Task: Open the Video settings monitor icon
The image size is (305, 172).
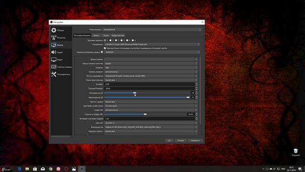Action: pyautogui.click(x=54, y=59)
